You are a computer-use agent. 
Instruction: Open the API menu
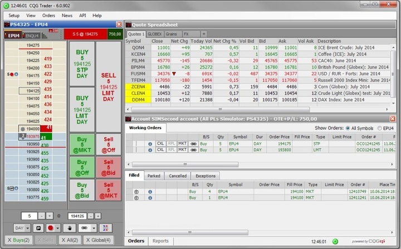pyautogui.click(x=82, y=16)
